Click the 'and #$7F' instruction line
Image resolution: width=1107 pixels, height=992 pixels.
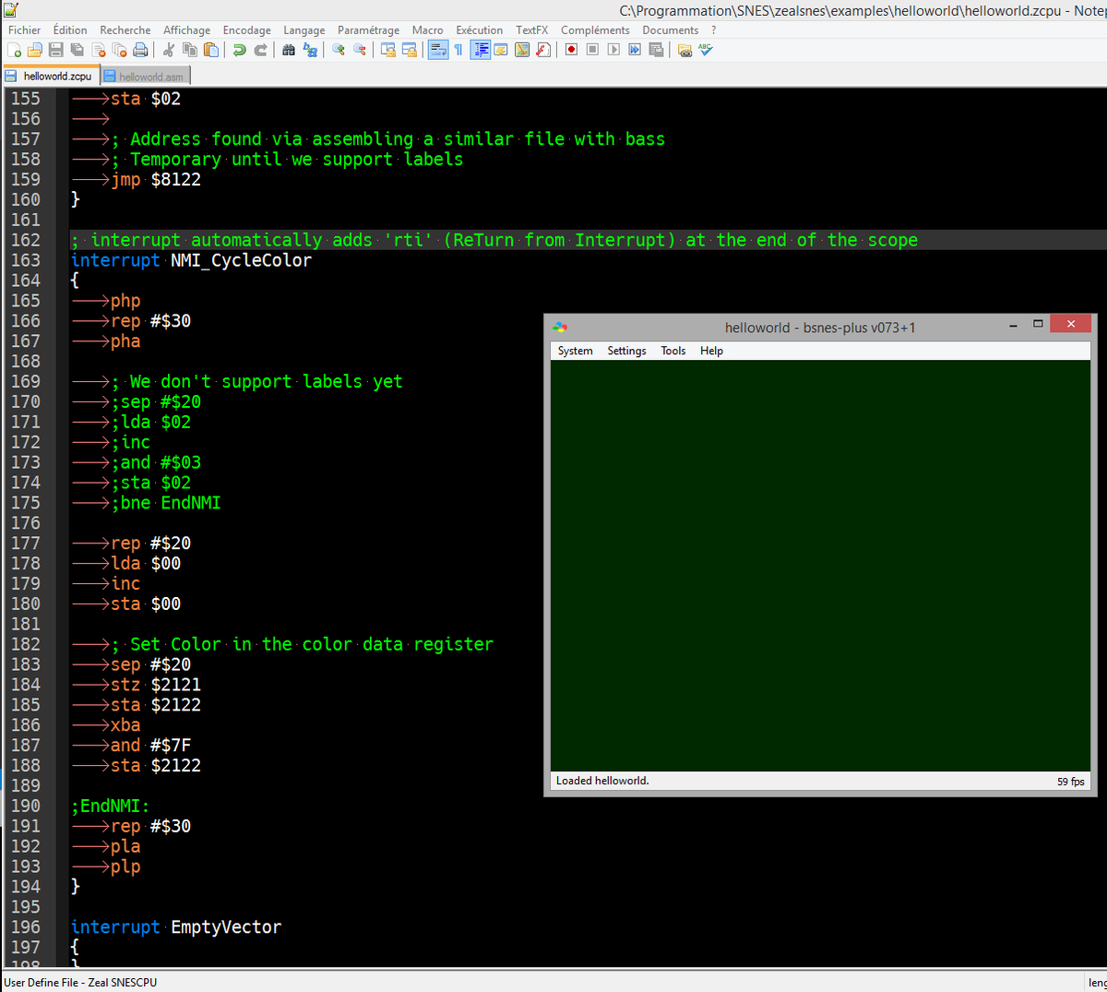coord(151,745)
